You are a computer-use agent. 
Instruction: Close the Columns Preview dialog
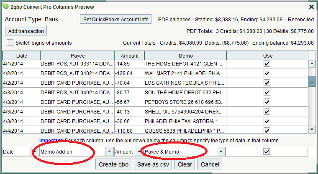point(311,6)
